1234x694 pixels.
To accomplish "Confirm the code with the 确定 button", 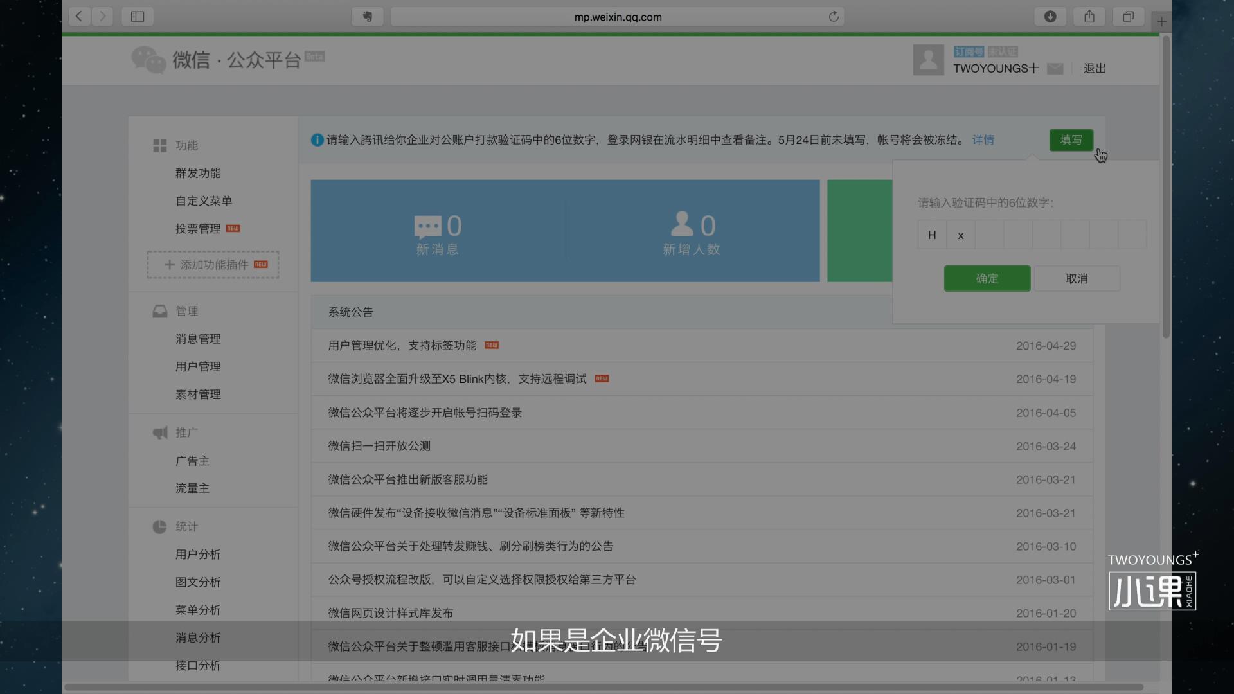I will pos(987,278).
